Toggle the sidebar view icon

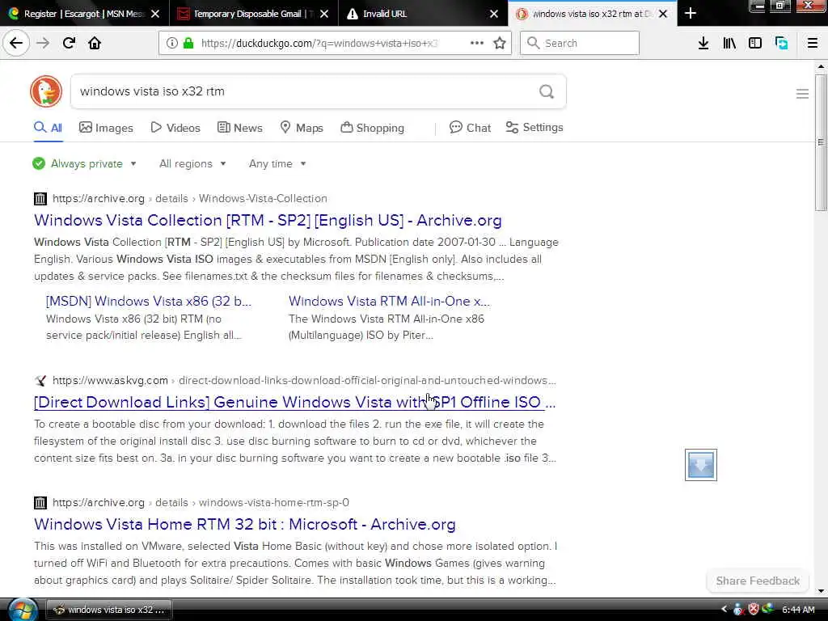[x=755, y=43]
